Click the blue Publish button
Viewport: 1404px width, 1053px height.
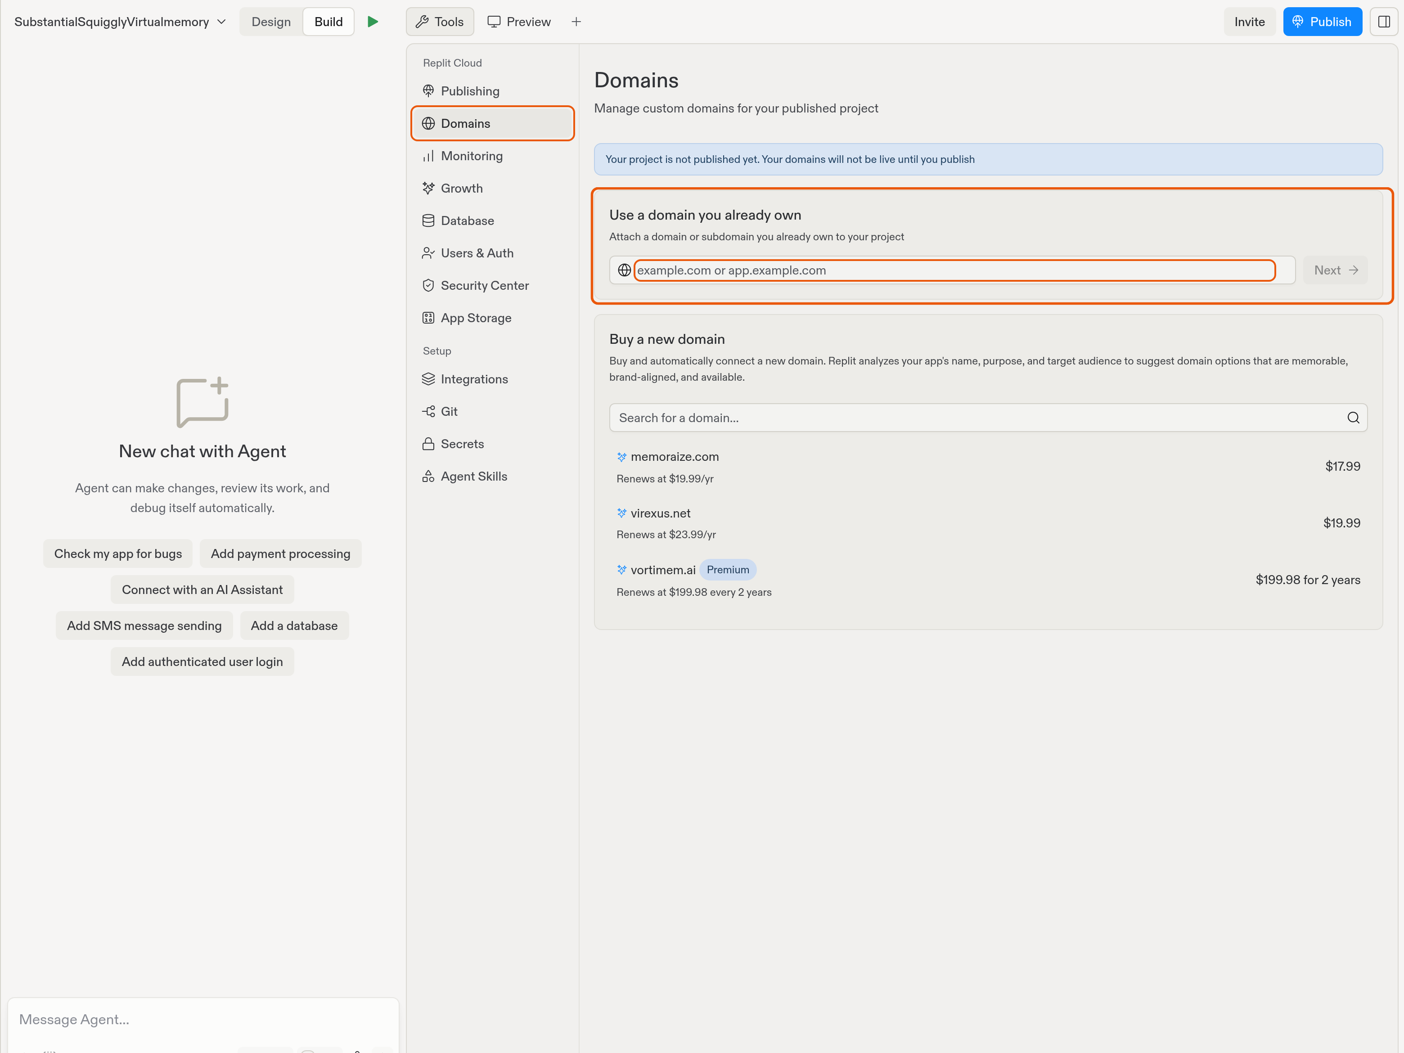(1322, 22)
